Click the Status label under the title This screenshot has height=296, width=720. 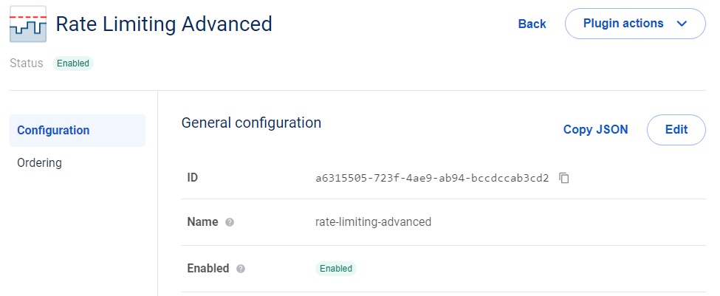pyautogui.click(x=27, y=63)
